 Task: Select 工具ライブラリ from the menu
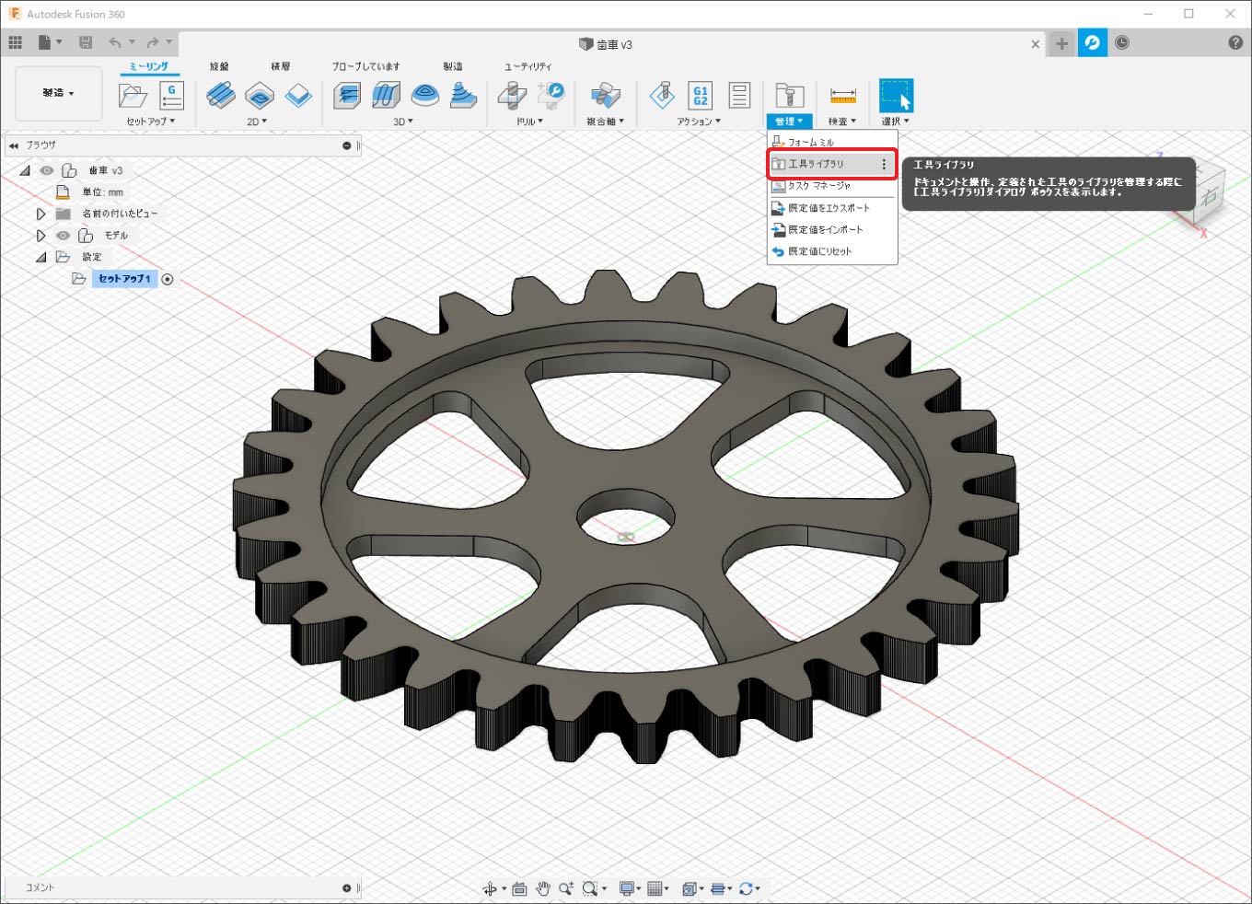(x=817, y=164)
